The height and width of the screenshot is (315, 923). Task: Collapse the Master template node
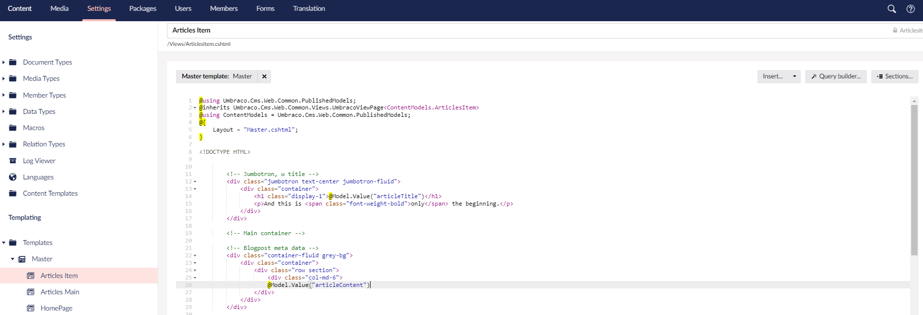point(12,259)
